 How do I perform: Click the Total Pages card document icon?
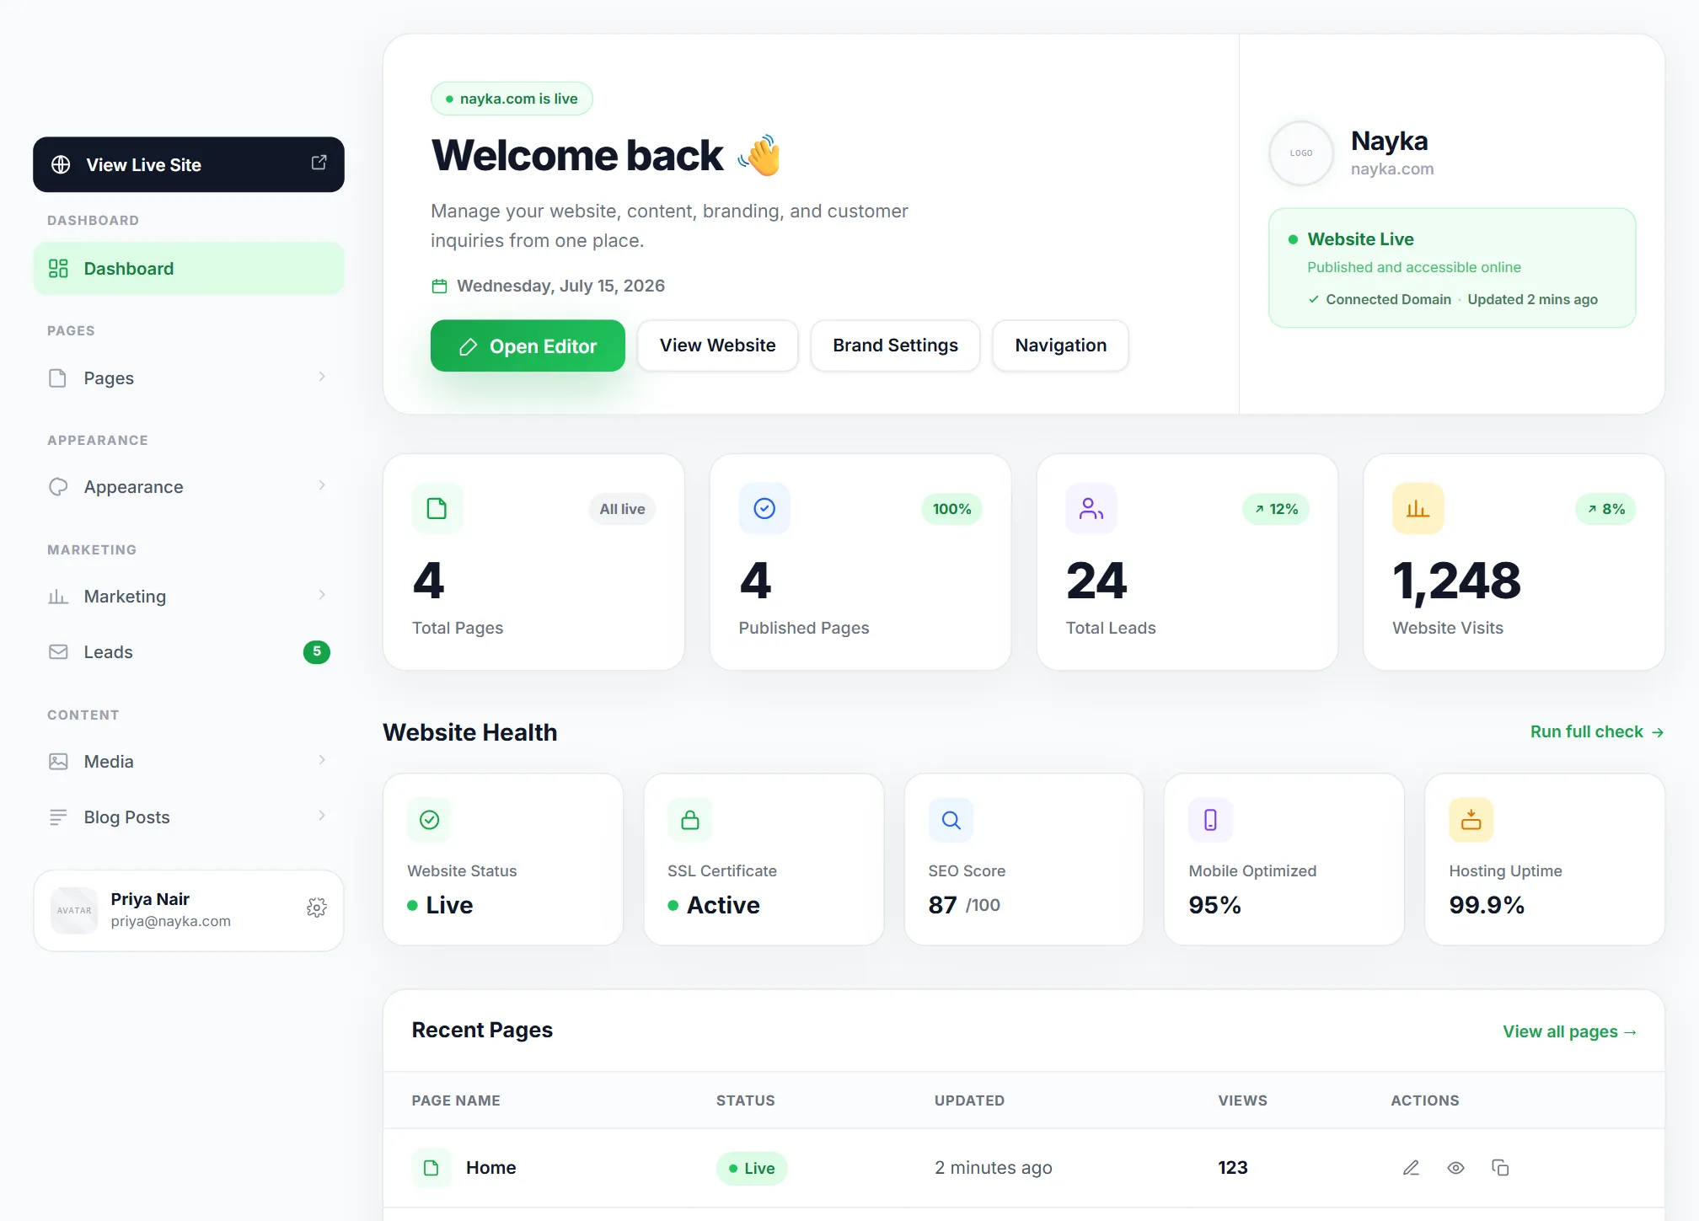(x=437, y=508)
